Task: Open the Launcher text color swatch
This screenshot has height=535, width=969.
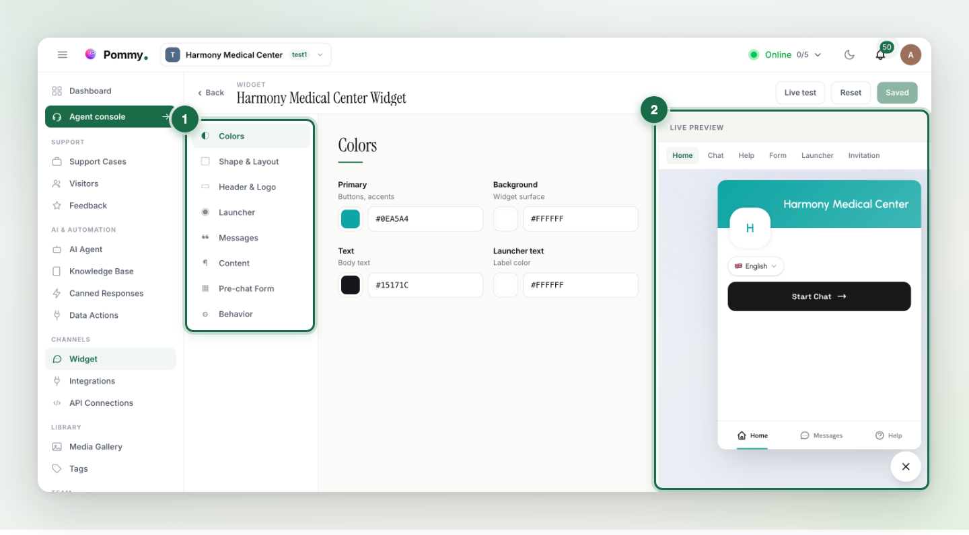Action: [505, 285]
